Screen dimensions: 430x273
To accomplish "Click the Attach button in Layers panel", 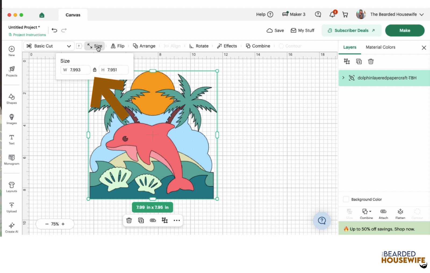I will [383, 214].
